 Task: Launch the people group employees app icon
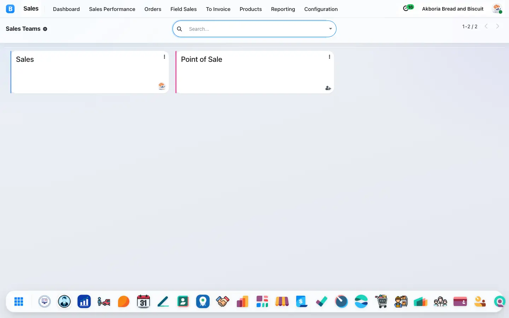440,301
